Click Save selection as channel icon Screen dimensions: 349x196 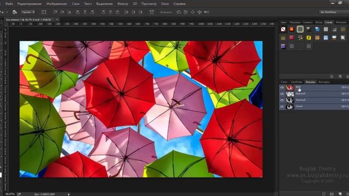[332, 194]
